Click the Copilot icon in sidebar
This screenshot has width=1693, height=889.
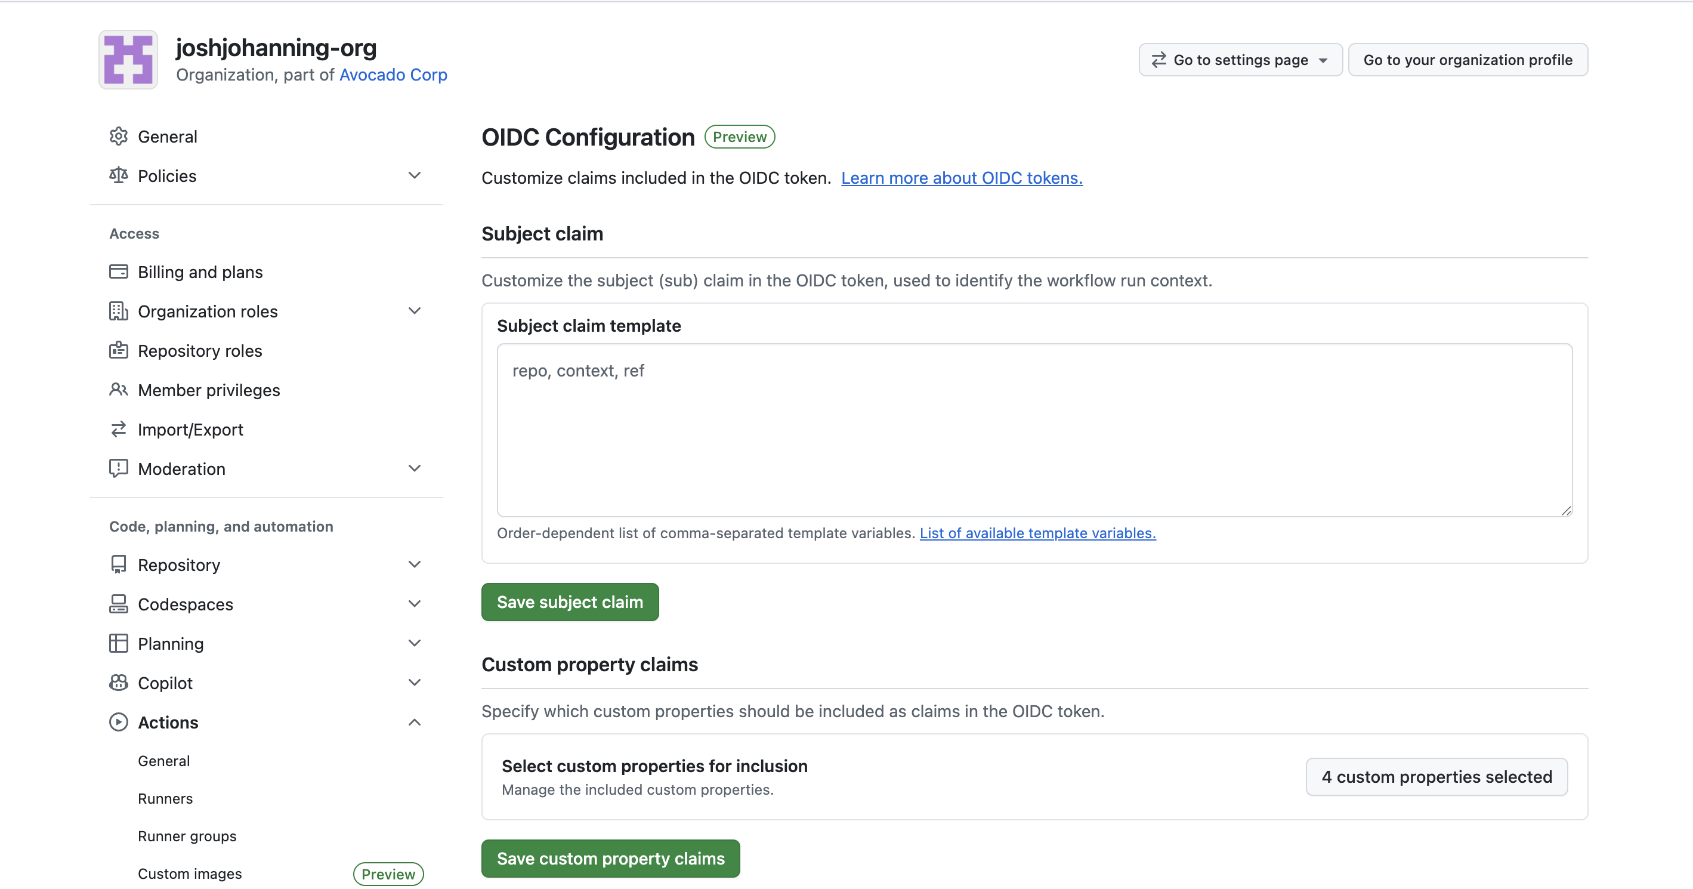coord(118,683)
